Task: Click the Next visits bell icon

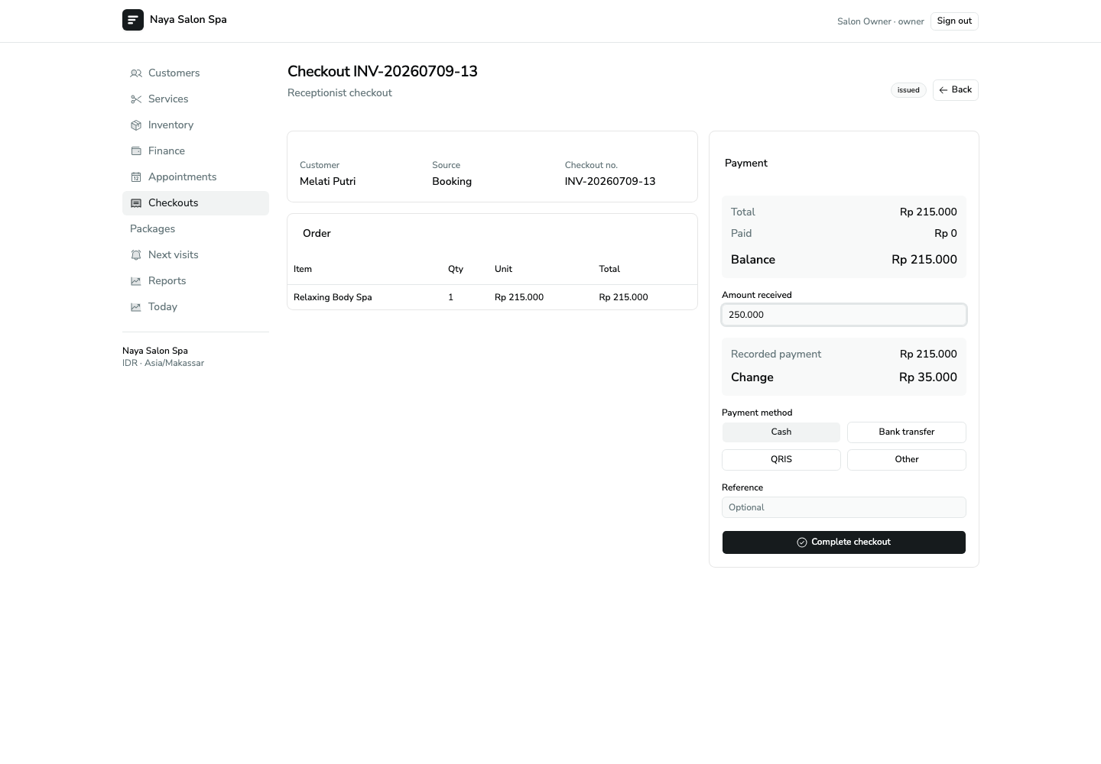Action: (x=136, y=255)
